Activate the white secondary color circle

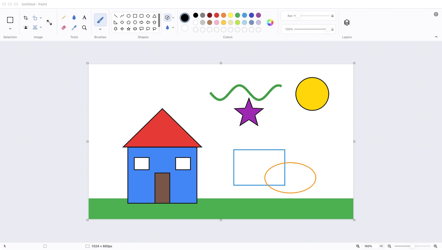pos(185,28)
